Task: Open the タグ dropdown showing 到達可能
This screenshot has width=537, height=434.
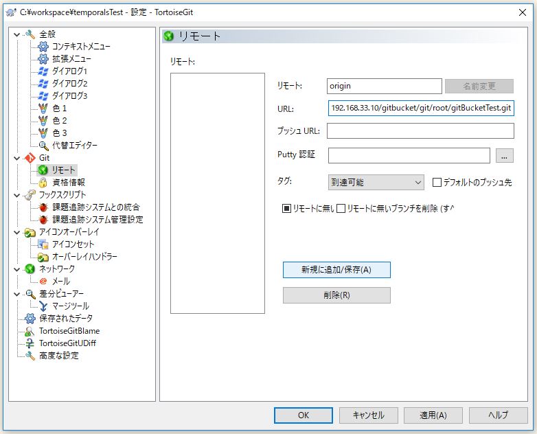Action: 376,182
